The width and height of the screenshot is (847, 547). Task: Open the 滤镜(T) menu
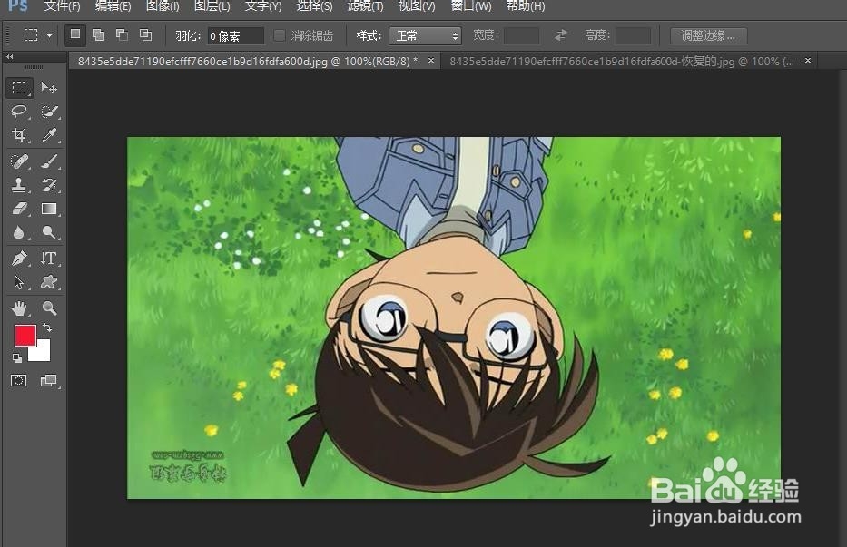pos(365,6)
